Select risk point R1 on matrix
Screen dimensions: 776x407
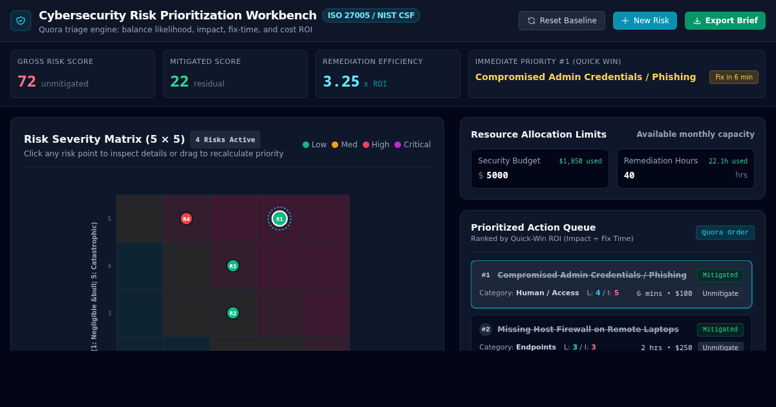279,218
